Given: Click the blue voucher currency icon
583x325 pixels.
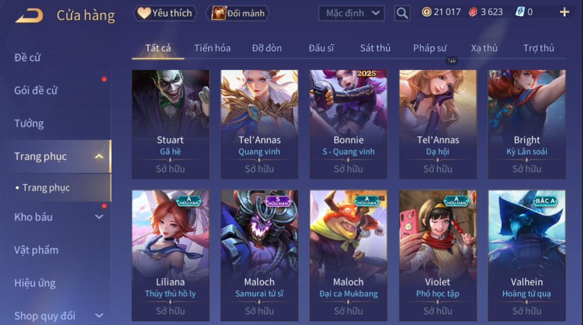Looking at the screenshot, I should tap(520, 12).
